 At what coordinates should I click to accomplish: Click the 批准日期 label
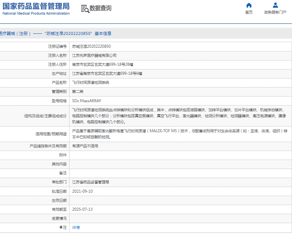(x=59, y=191)
